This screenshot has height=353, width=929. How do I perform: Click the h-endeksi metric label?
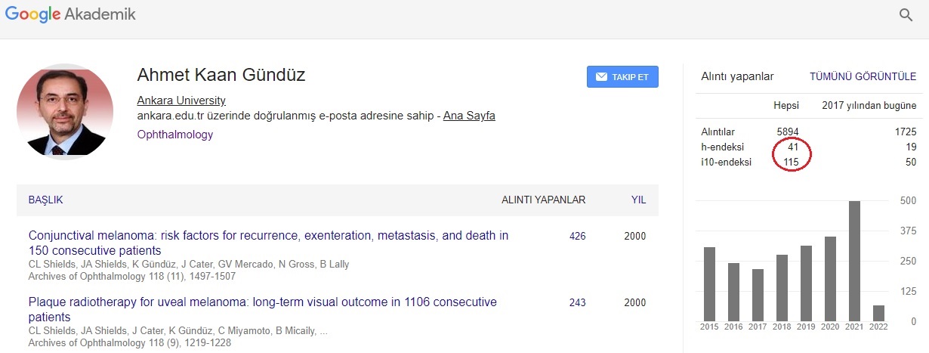724,147
